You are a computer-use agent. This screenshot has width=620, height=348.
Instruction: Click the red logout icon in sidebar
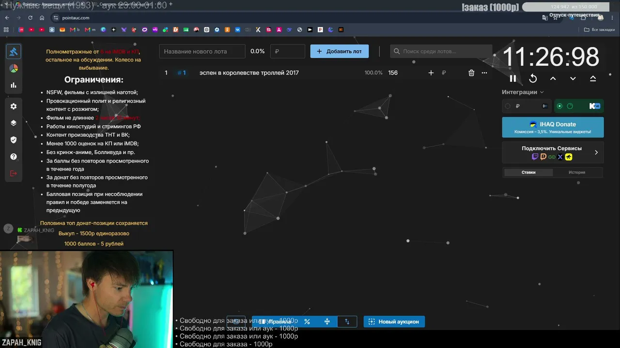14,174
